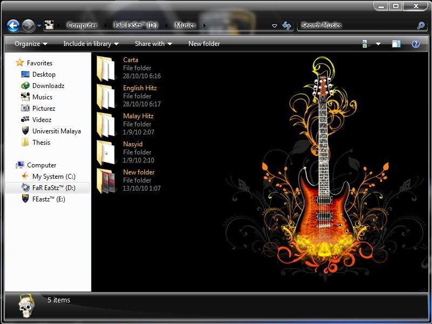432x324 pixels.
Task: Click the Downloadz globe icon
Action: (x=25, y=86)
